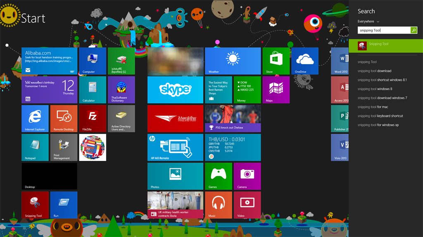Open the Computer tile
Image resolution: width=423 pixels, height=237 pixels.
pos(93,61)
